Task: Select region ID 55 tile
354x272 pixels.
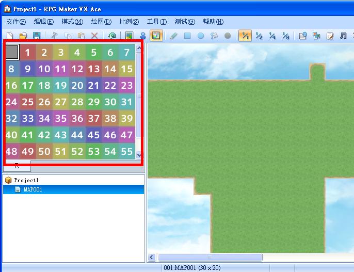Action: [127, 151]
